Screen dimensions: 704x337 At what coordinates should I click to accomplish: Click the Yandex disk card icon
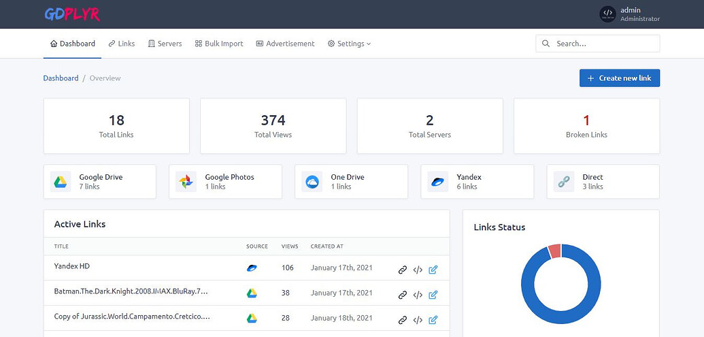click(438, 182)
